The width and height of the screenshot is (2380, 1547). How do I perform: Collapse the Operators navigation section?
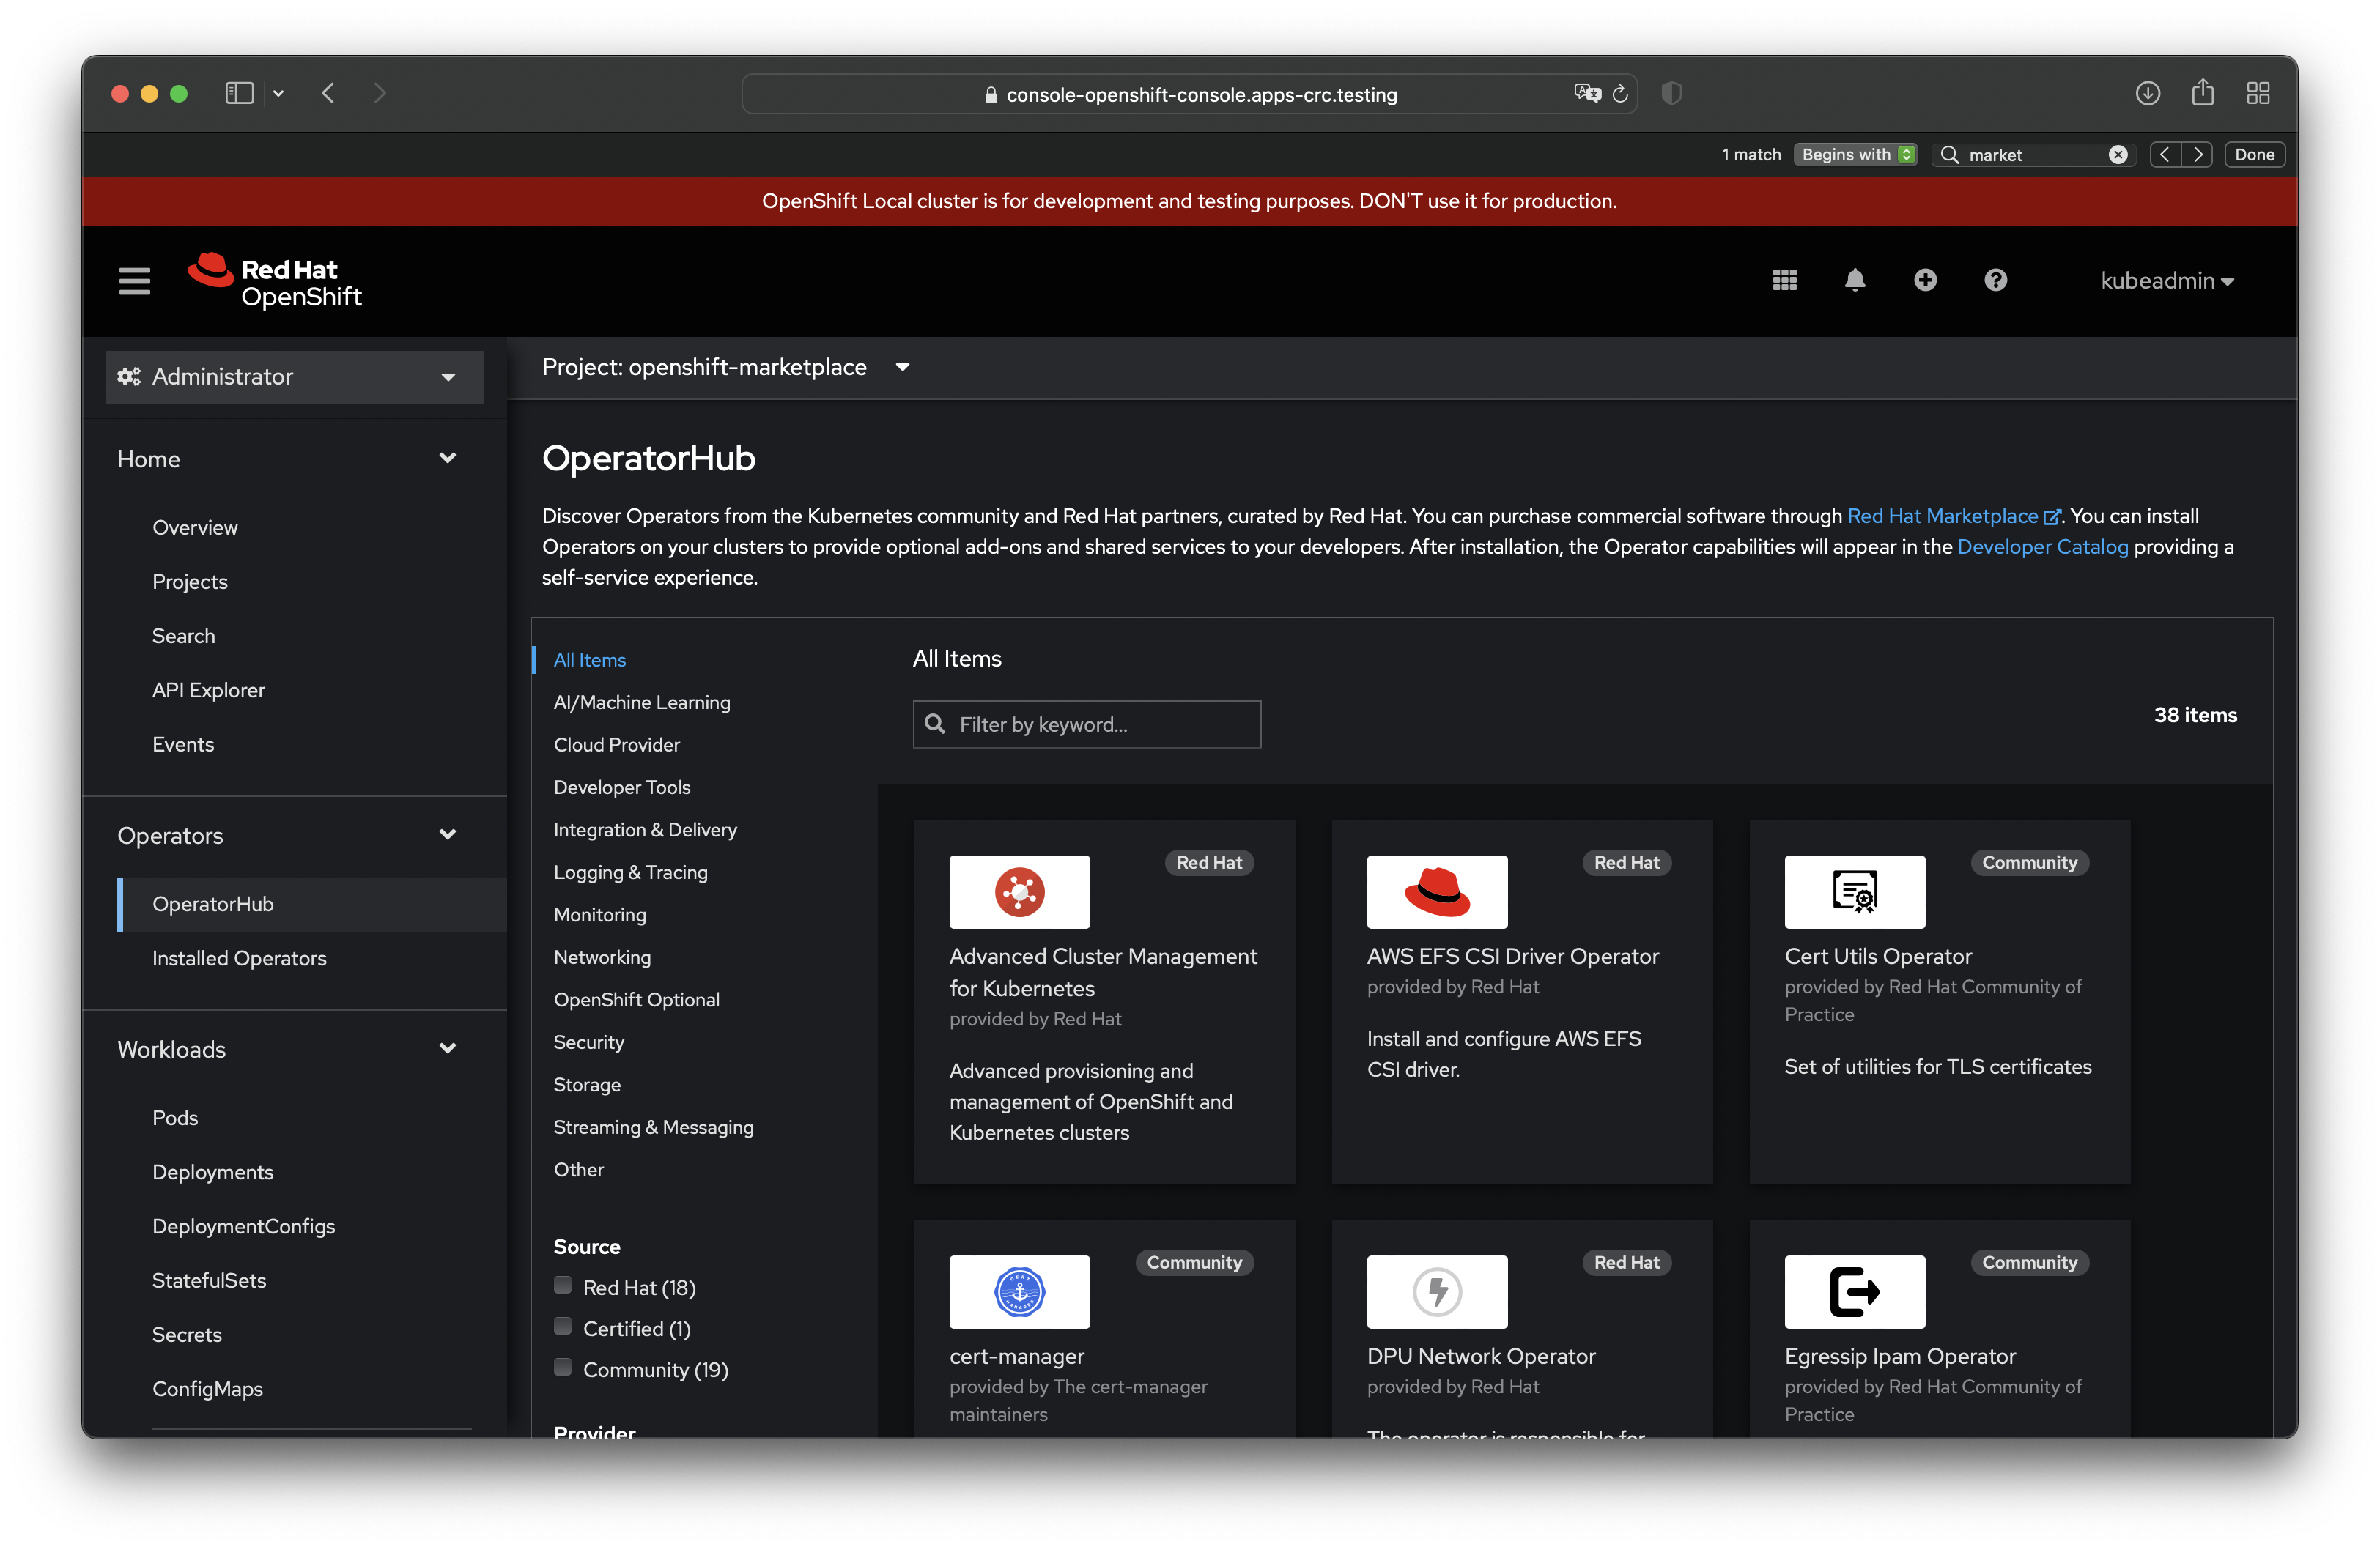pos(287,836)
